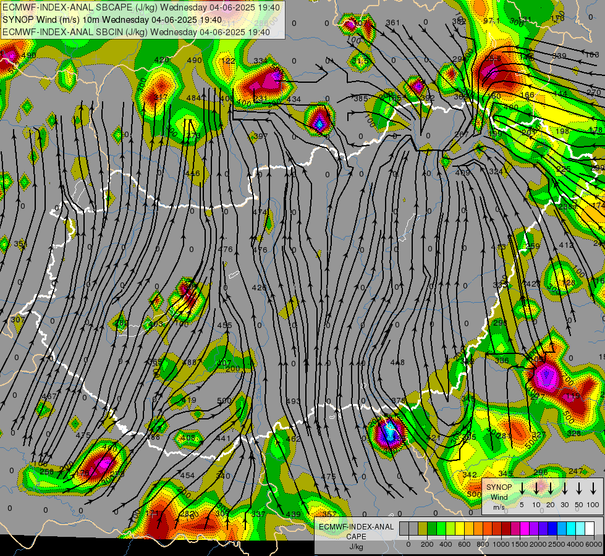Select the white swatch at the CAPE scale end
Image resolution: width=605 pixels, height=556 pixels.
589,529
